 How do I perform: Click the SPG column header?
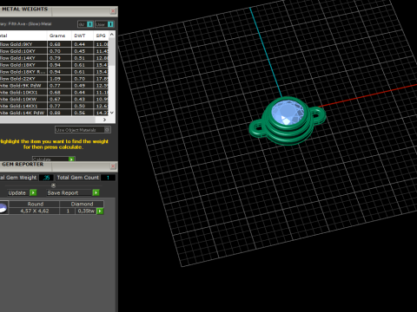[101, 36]
